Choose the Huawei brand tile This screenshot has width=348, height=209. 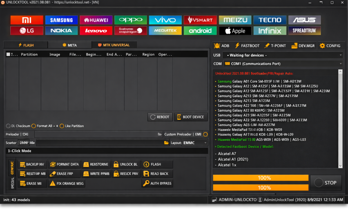click(x=96, y=20)
